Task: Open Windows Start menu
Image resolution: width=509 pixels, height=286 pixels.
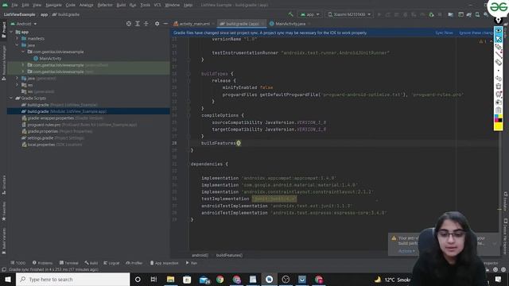Action: [8, 279]
